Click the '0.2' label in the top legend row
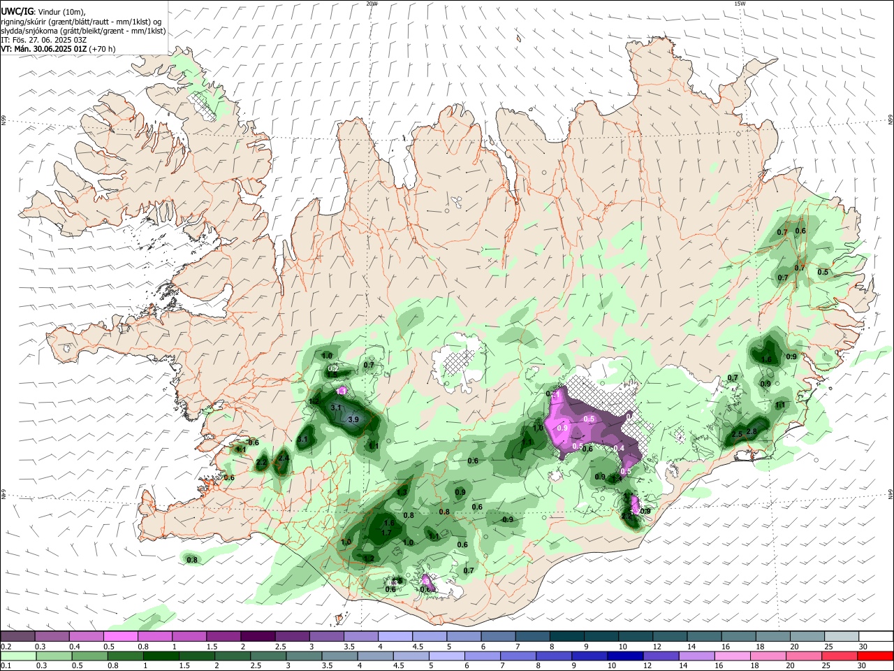This screenshot has height=671, width=894. (5, 647)
